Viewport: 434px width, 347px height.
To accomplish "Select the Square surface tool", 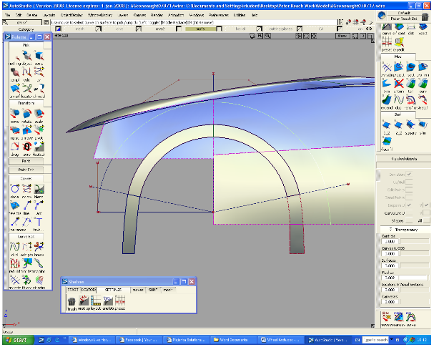I will coord(410,127).
